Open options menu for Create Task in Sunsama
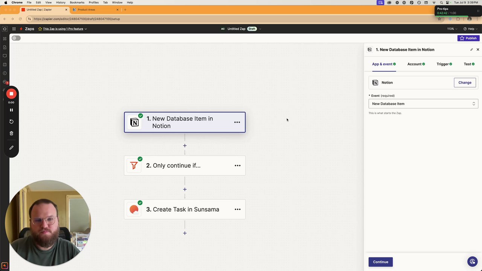 click(237, 209)
